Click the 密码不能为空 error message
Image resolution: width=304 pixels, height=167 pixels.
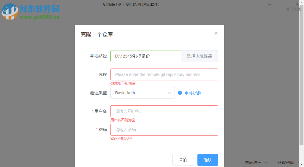tap(121, 139)
